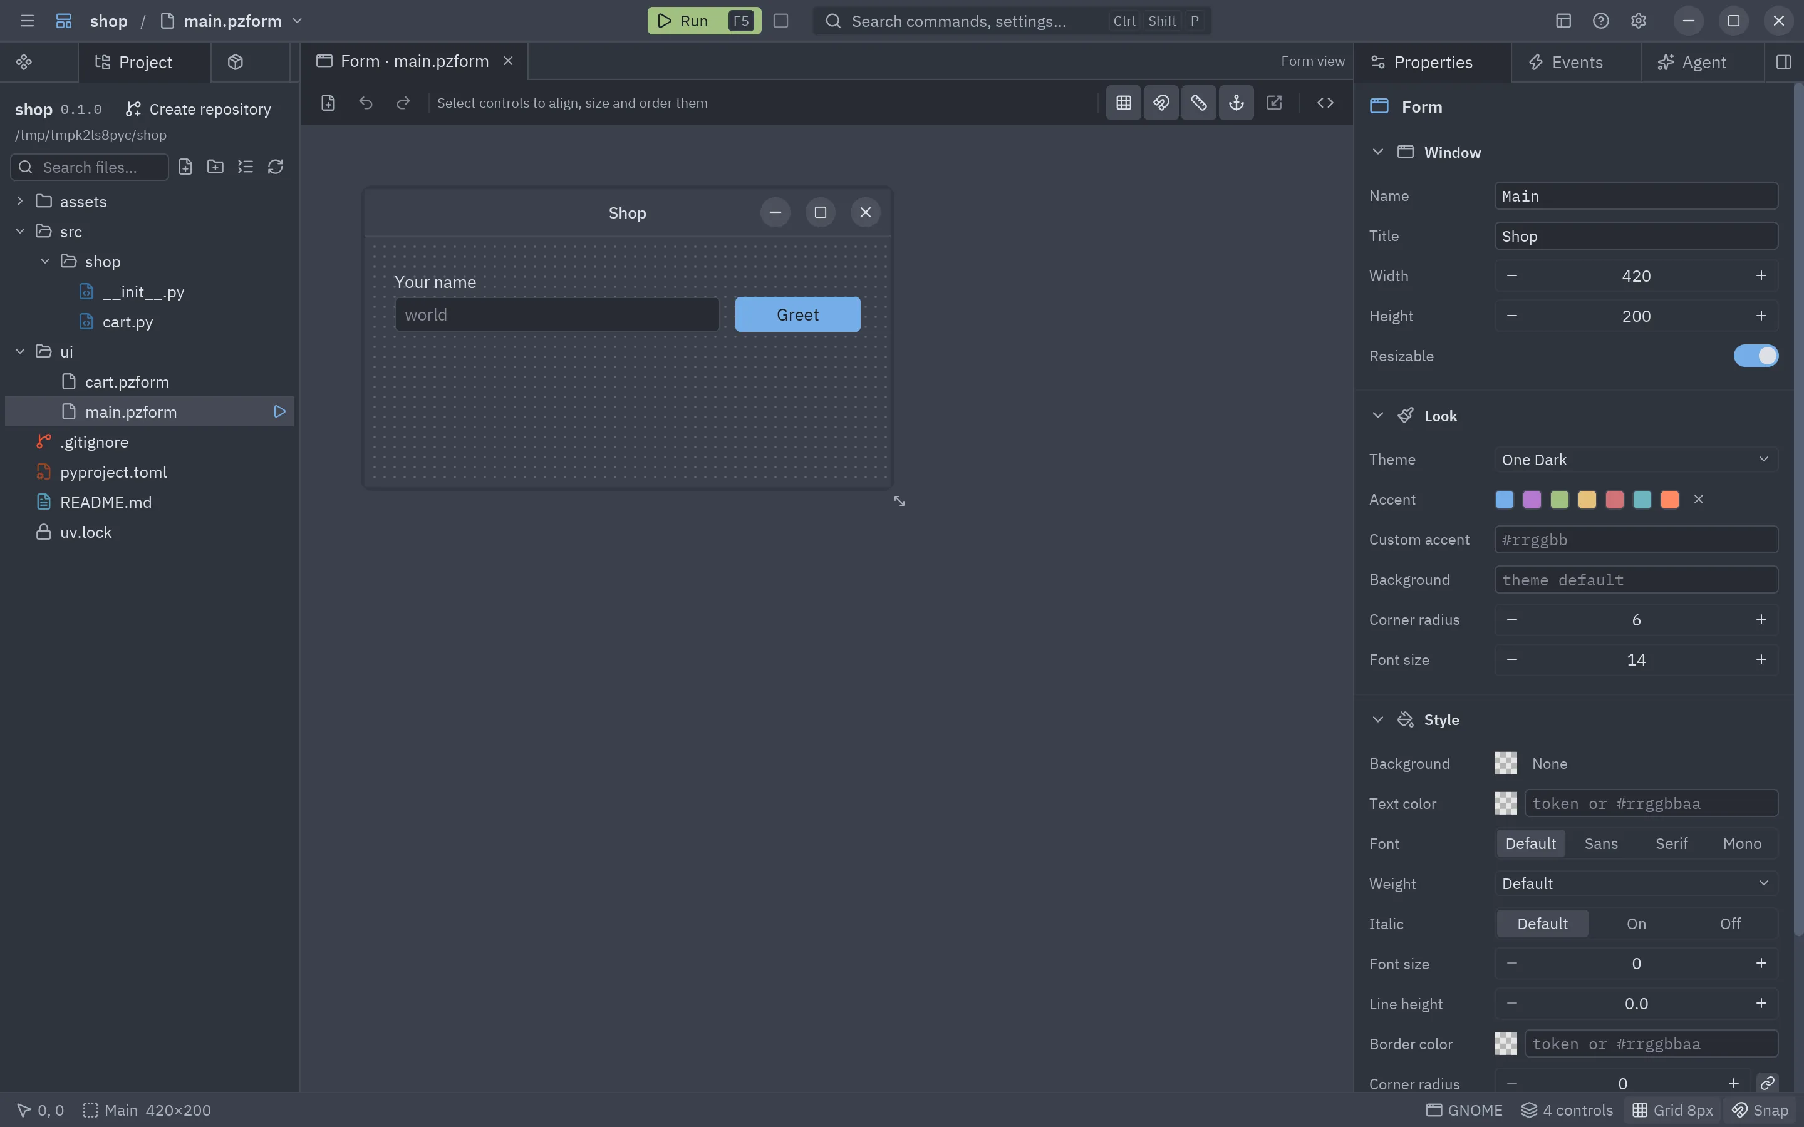Decrease the Height value with minus

click(1511, 316)
